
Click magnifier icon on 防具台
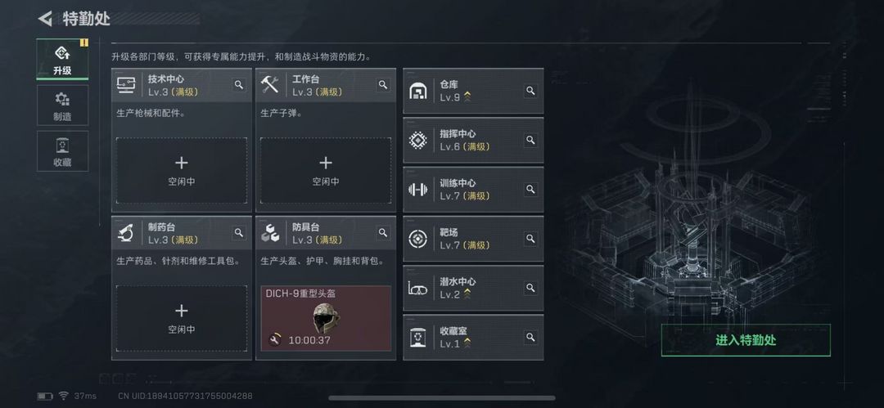(383, 232)
